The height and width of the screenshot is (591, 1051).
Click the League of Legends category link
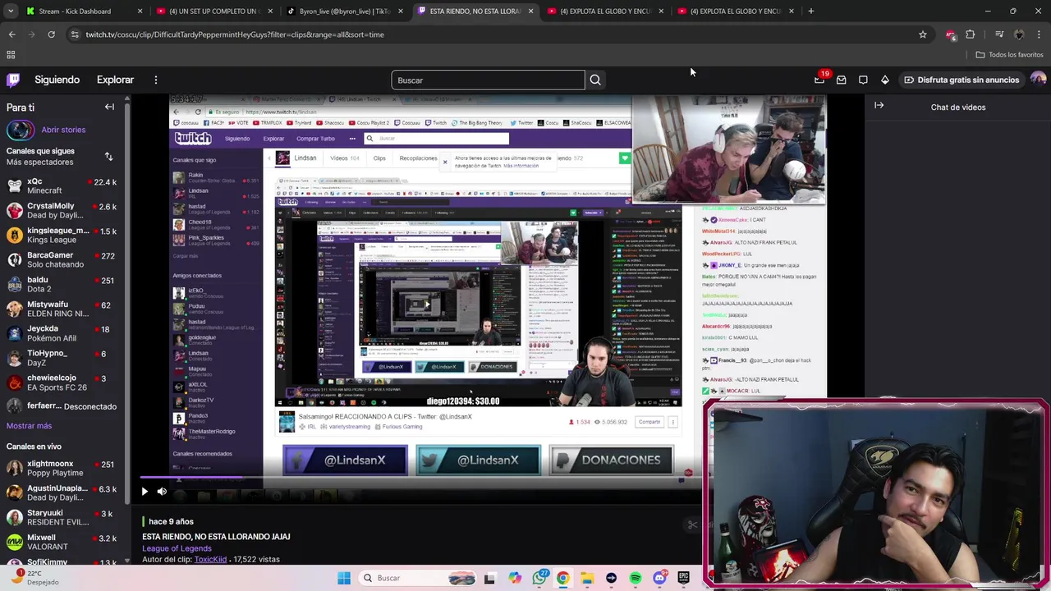coord(177,548)
